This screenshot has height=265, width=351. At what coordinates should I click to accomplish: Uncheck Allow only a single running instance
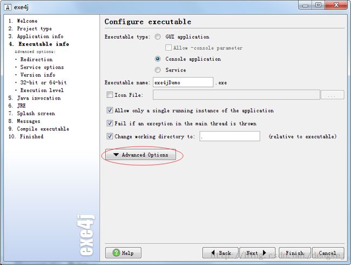[110, 110]
